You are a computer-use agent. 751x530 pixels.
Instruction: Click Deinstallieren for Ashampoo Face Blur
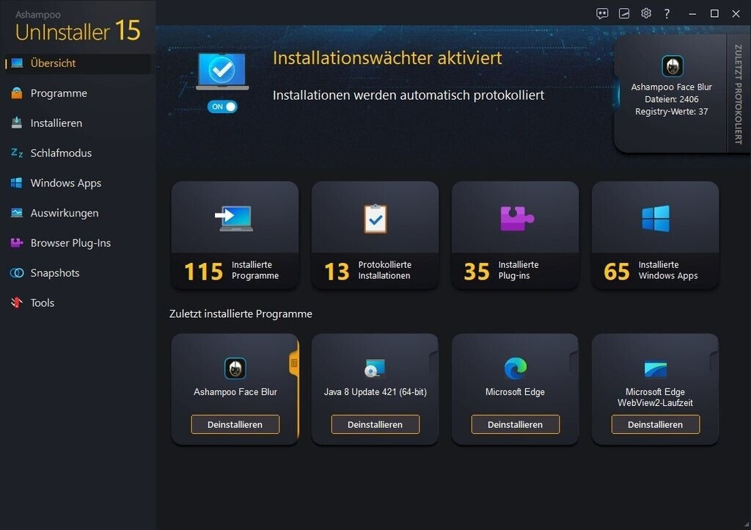click(235, 424)
